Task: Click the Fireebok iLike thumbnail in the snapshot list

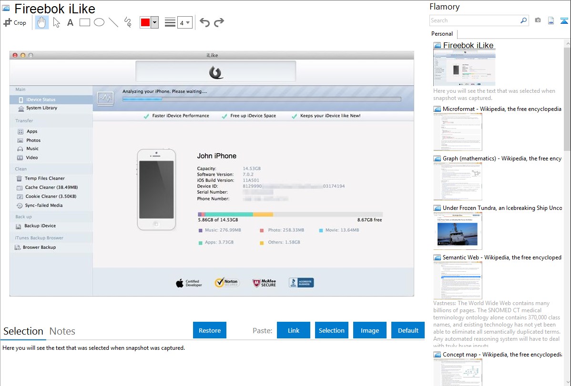Action: coord(464,68)
